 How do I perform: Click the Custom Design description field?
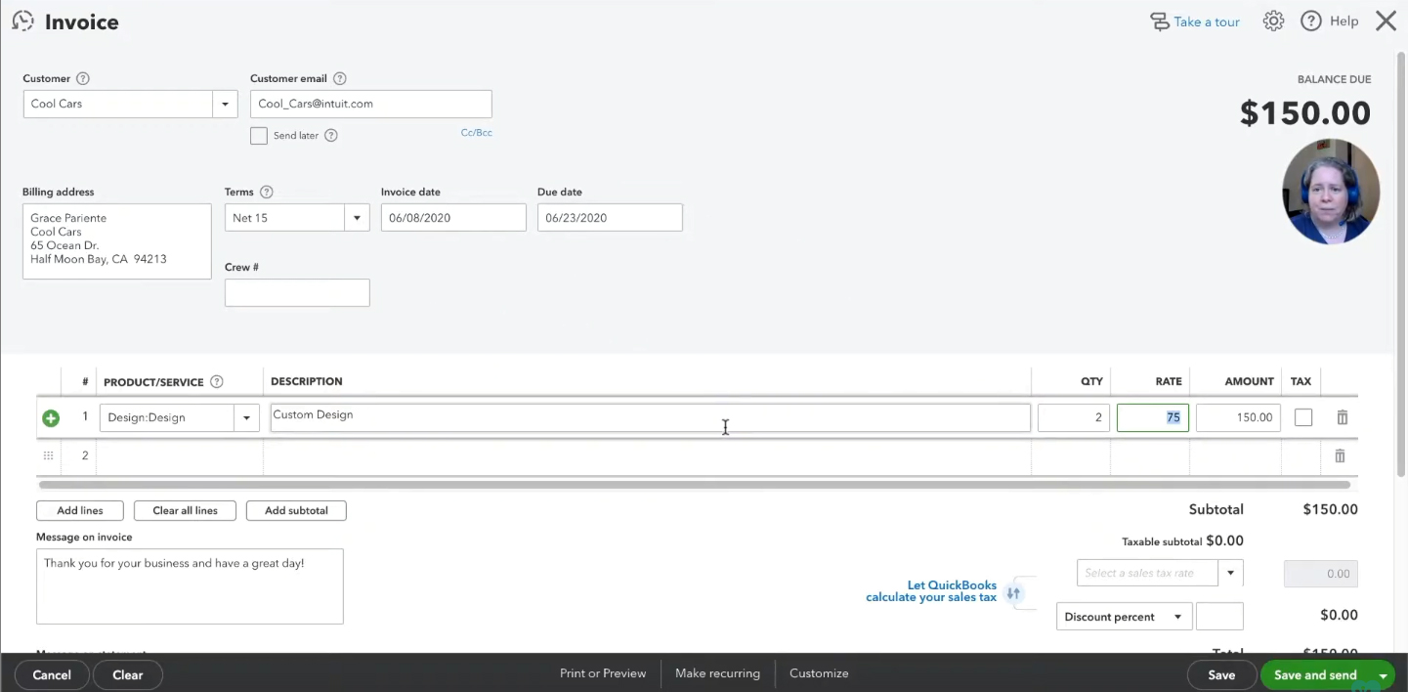point(650,417)
